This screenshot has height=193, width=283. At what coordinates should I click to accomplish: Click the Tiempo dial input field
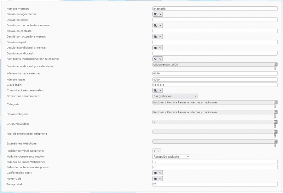pos(215,184)
